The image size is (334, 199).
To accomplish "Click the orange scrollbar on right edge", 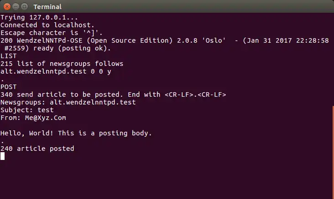I will [x=333, y=152].
